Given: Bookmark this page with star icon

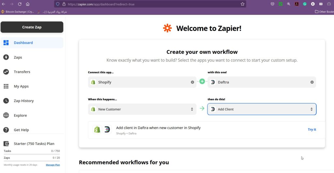Looking at the screenshot, I should click(242, 4).
